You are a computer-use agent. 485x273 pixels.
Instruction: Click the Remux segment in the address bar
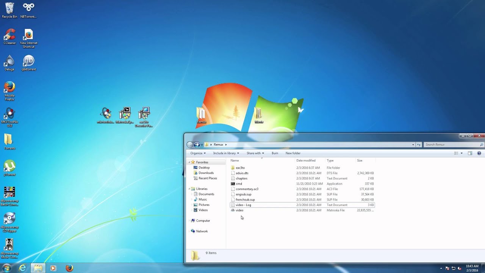click(218, 144)
